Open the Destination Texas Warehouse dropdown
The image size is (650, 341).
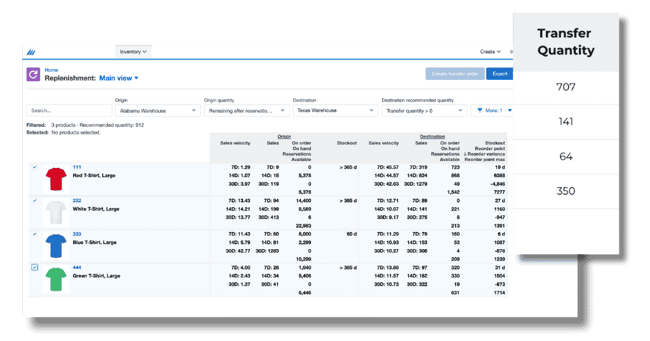[x=335, y=111]
